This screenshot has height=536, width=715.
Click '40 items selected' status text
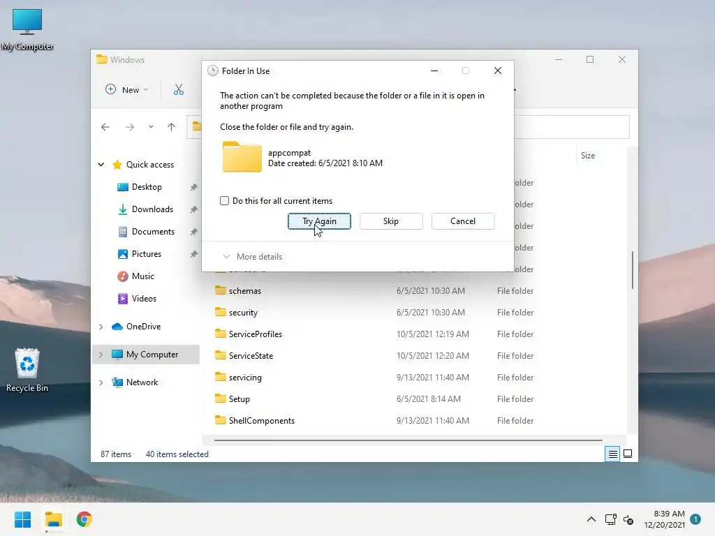pyautogui.click(x=177, y=454)
